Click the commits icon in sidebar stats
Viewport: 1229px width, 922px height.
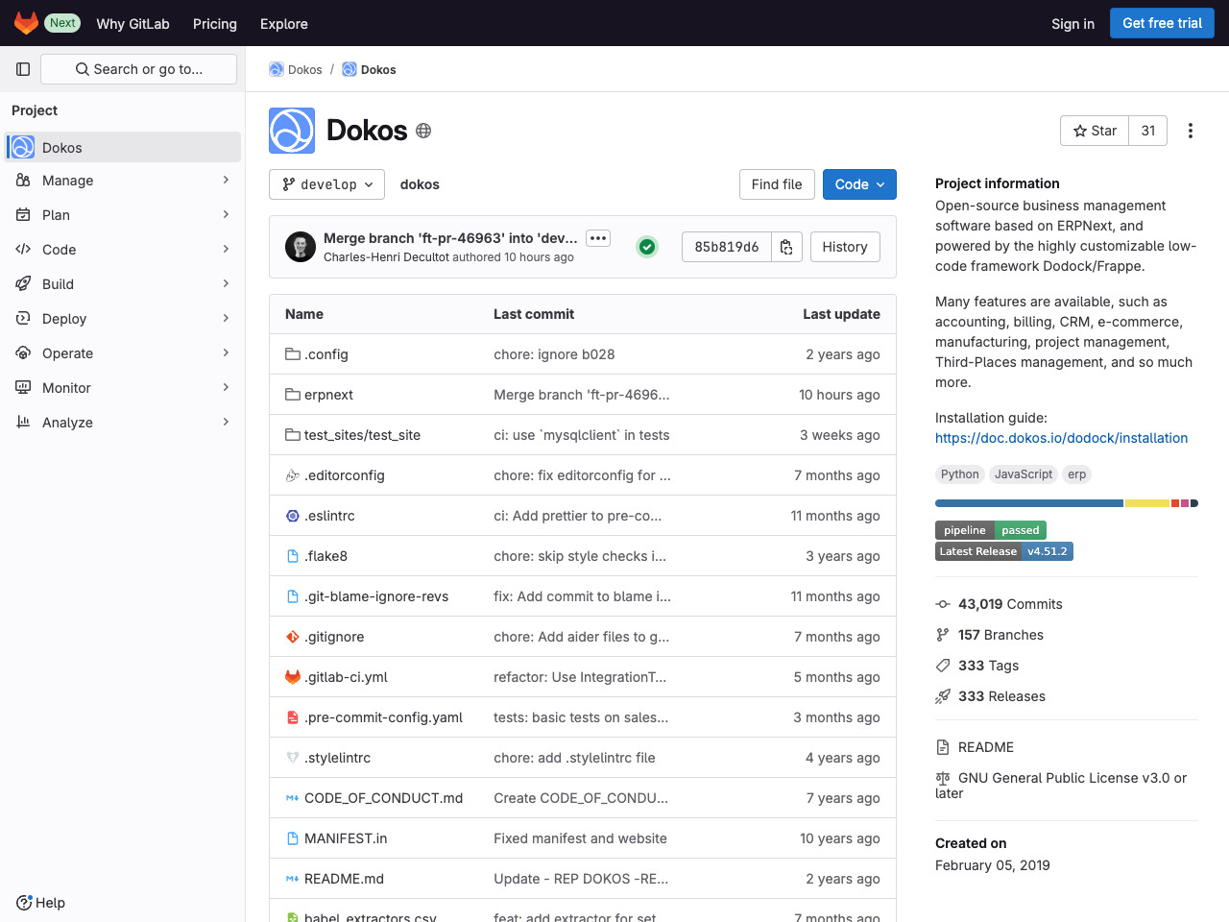pyautogui.click(x=943, y=604)
